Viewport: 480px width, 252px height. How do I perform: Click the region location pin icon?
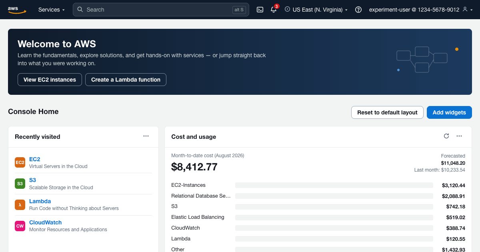(x=287, y=9)
